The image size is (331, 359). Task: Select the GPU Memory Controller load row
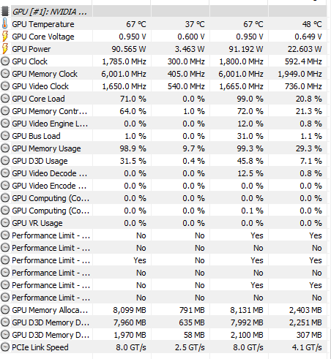coord(163,111)
